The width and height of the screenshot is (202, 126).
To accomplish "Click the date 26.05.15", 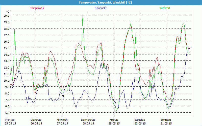I will pyautogui.click(x=36, y=123).
